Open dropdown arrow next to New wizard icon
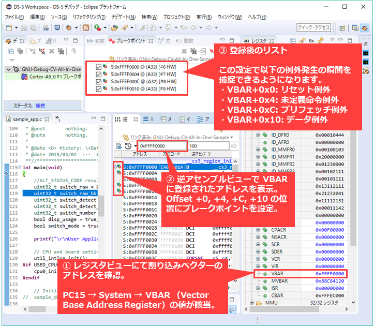This screenshot has width=374, height=327. pyautogui.click(x=16, y=28)
